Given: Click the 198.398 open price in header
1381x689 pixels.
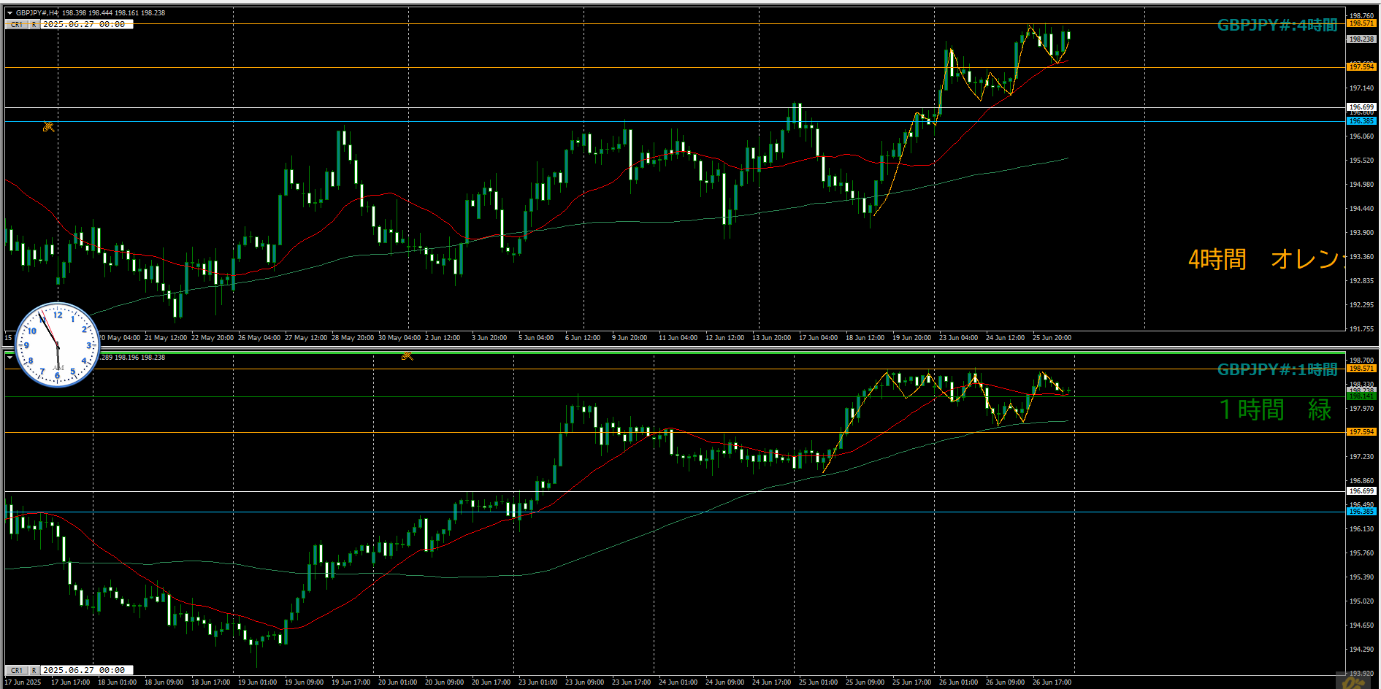Looking at the screenshot, I should [x=74, y=13].
